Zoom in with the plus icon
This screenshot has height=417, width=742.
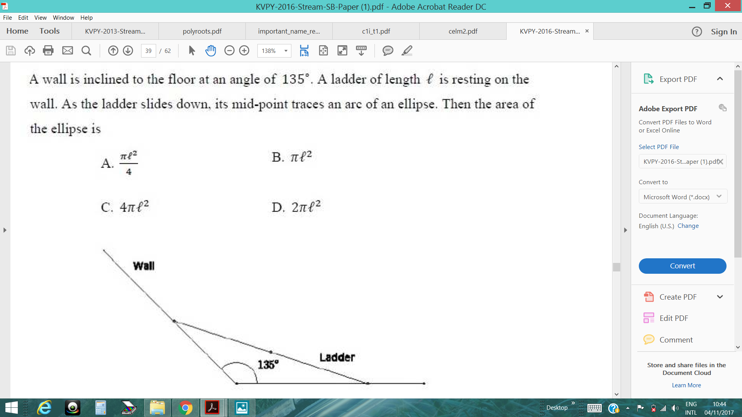click(x=244, y=51)
